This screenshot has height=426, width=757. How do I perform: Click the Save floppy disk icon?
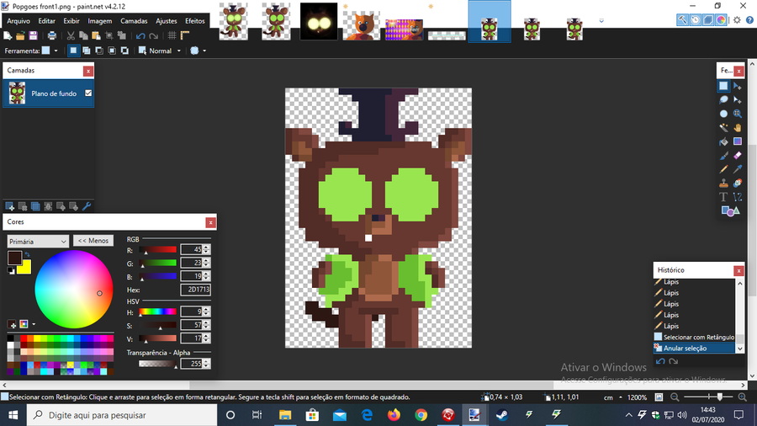point(33,35)
